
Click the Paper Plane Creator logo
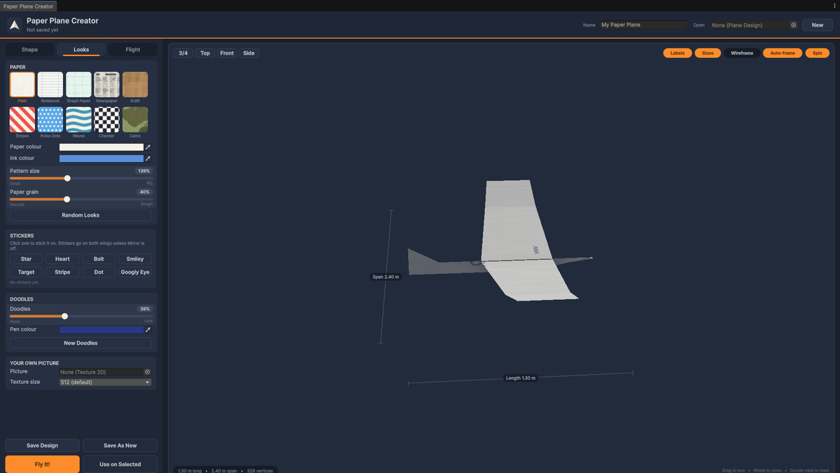15,25
